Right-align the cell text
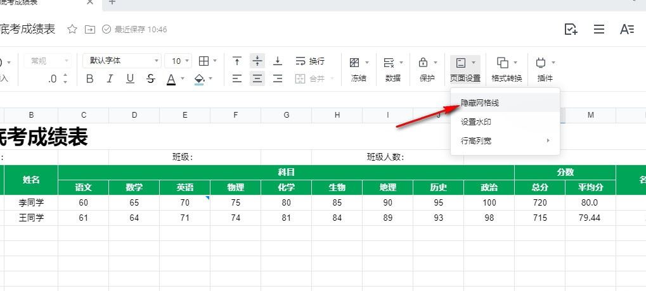Image resolution: width=646 pixels, height=291 pixels. pos(278,78)
